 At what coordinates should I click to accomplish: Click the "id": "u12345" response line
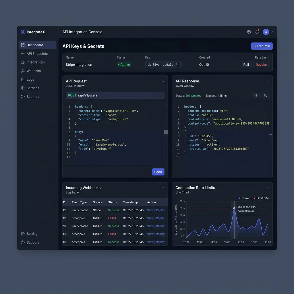coord(200,136)
